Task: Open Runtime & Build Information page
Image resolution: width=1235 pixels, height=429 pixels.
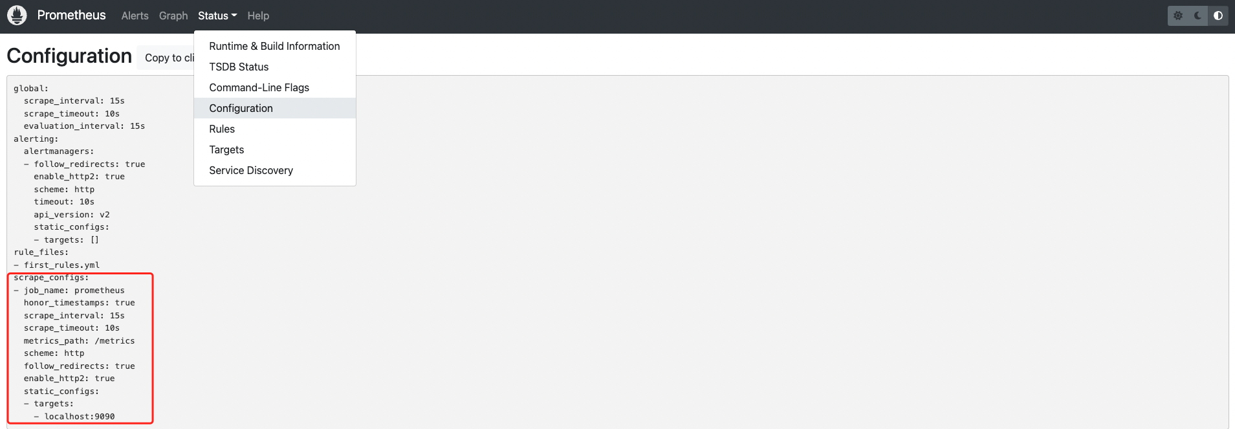Action: [x=274, y=46]
